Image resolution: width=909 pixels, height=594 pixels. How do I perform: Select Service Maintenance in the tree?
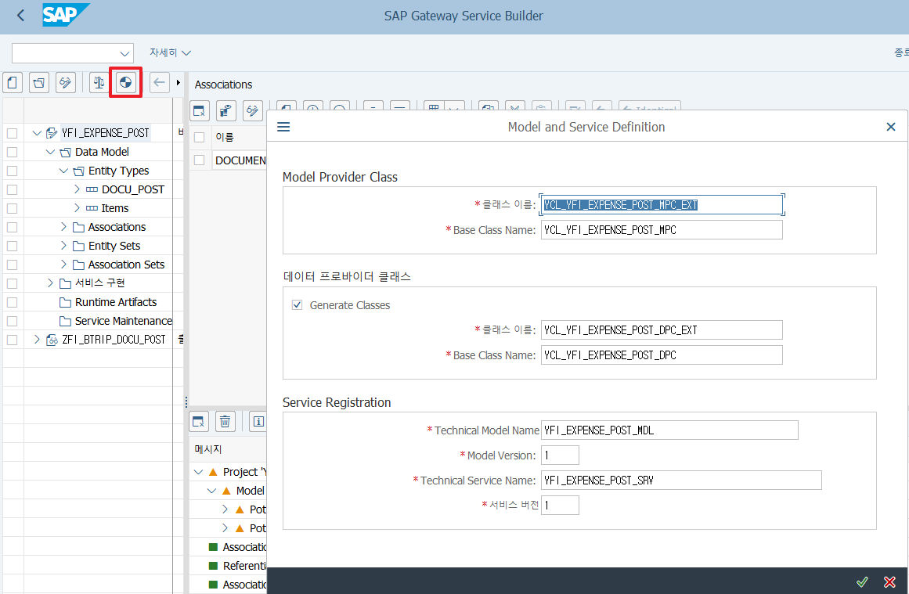124,320
